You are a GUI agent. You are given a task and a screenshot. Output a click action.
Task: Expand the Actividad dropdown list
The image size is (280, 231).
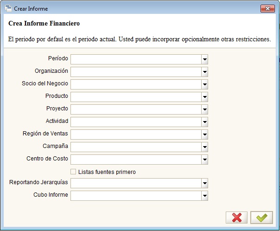click(204, 122)
